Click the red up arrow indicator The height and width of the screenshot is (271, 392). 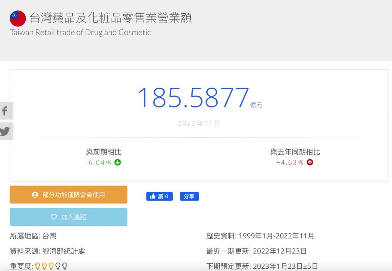pos(310,162)
